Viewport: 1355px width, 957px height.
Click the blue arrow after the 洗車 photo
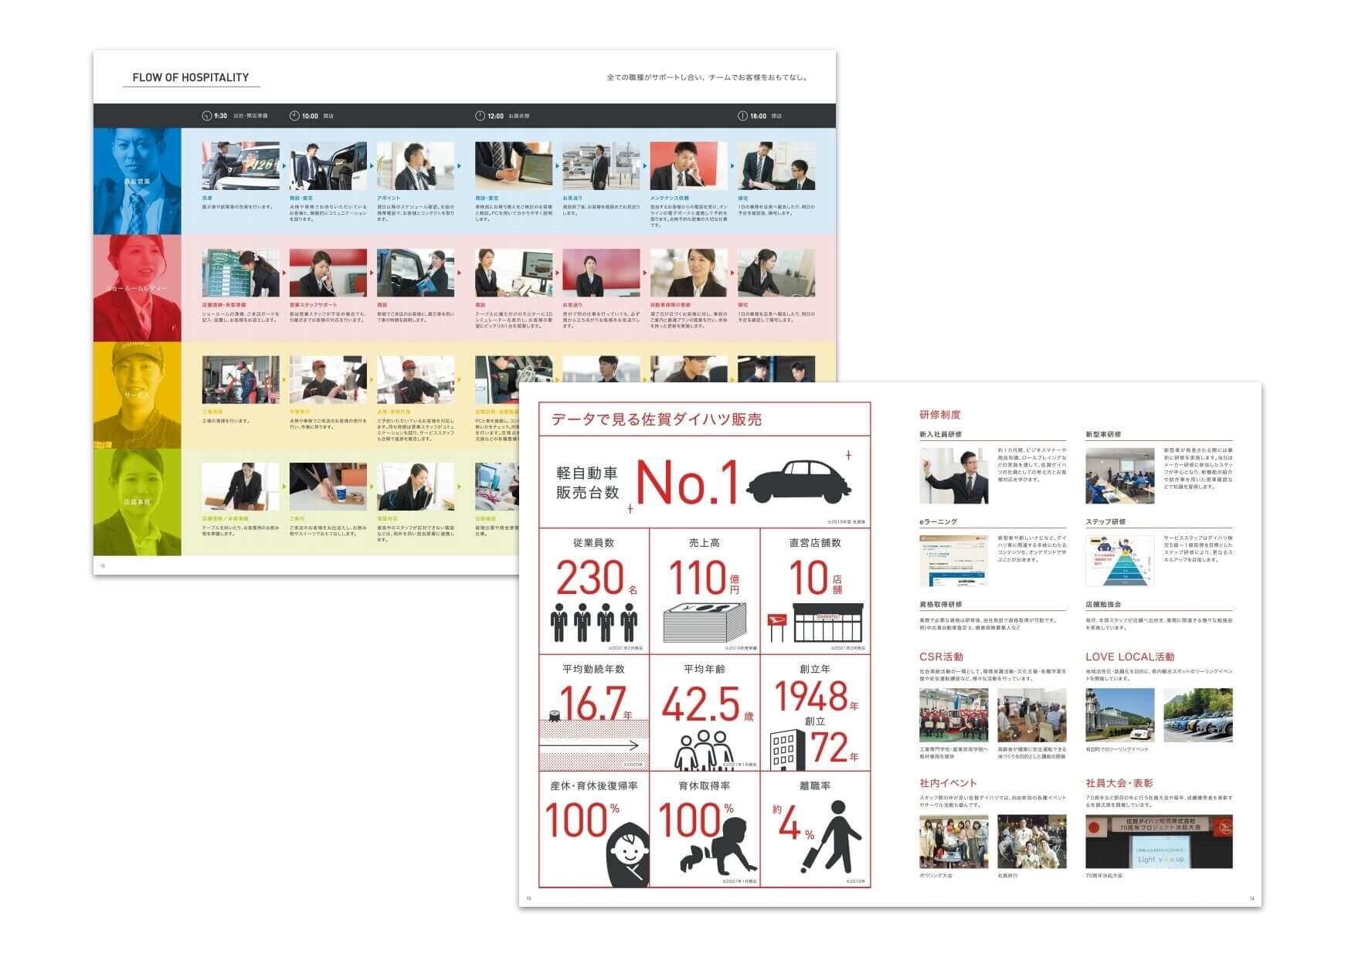(284, 166)
